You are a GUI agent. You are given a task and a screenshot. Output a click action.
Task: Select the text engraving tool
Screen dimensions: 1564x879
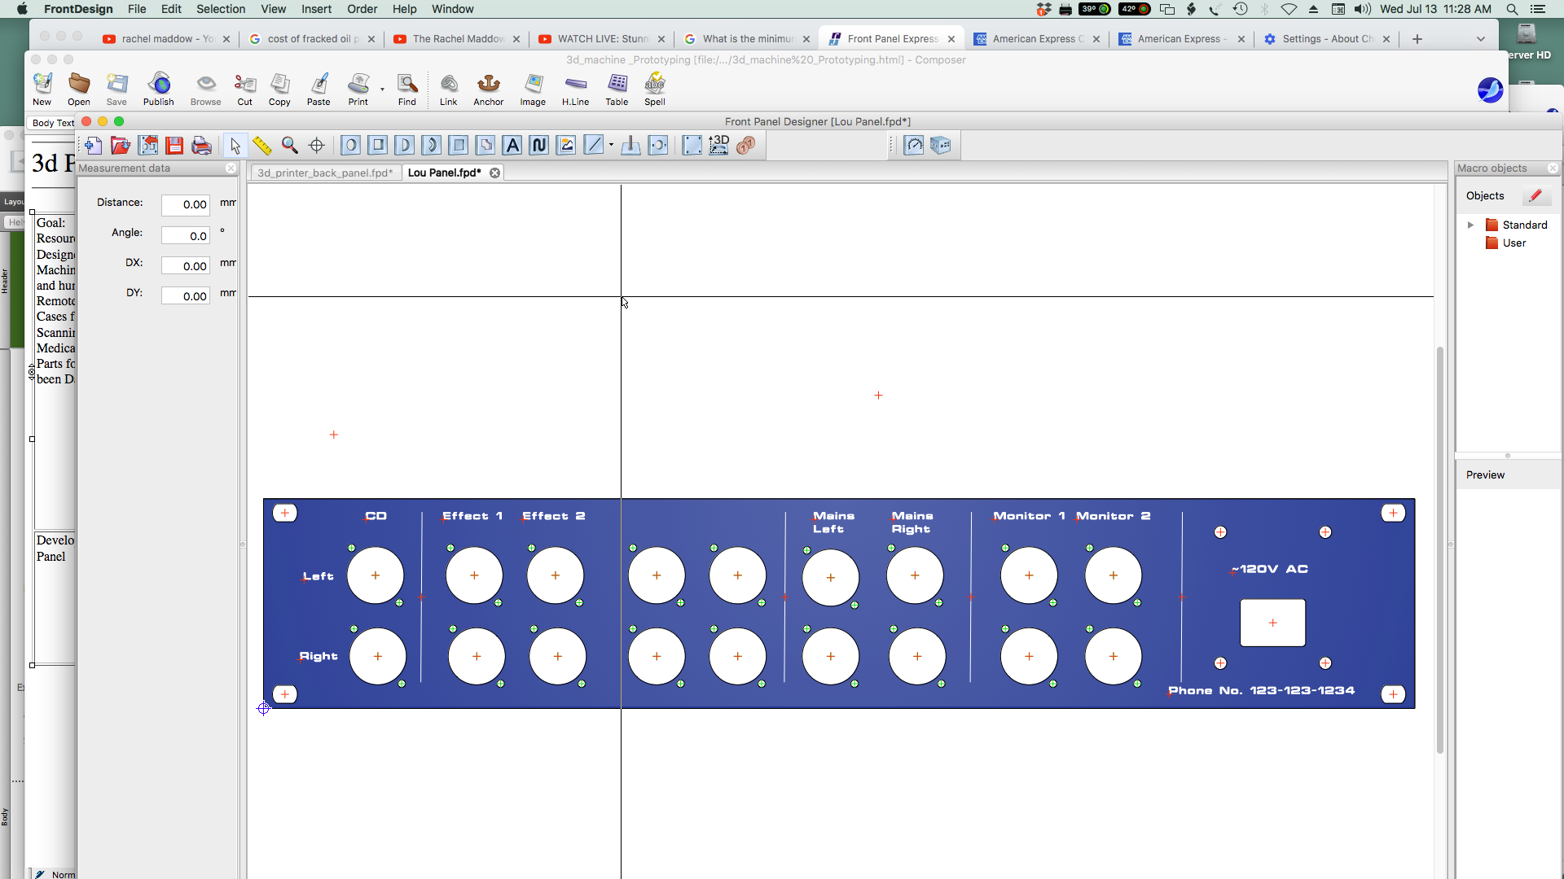(x=512, y=146)
